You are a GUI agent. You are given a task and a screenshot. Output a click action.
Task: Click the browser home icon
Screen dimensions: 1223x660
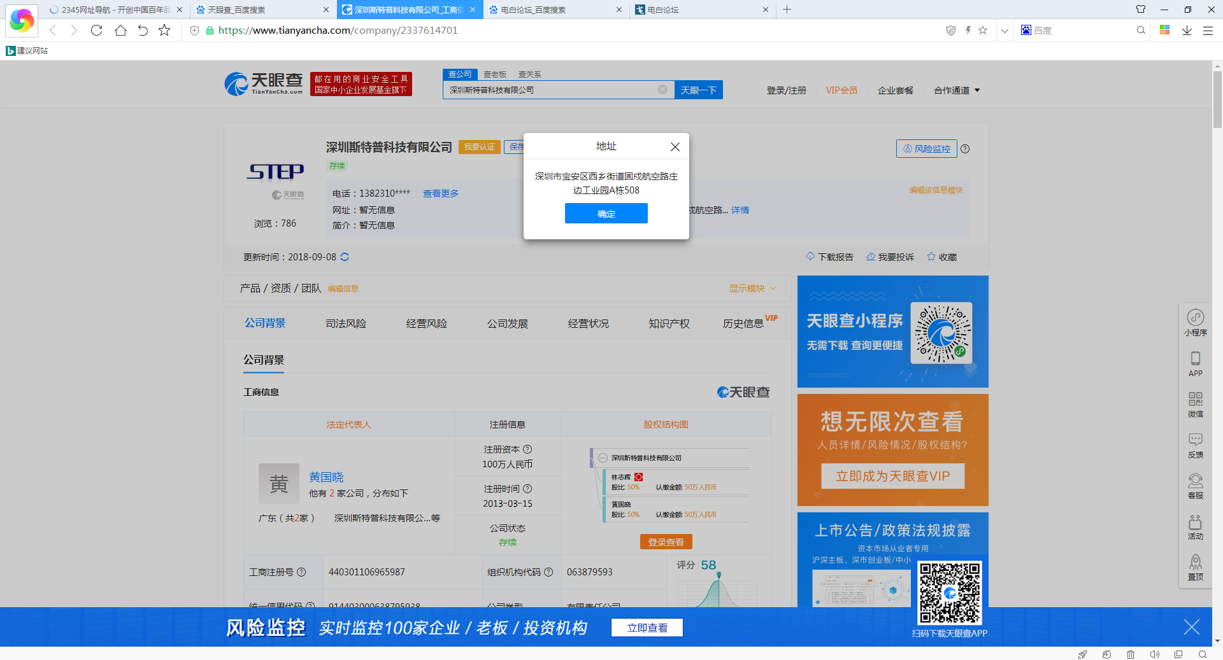pos(120,31)
